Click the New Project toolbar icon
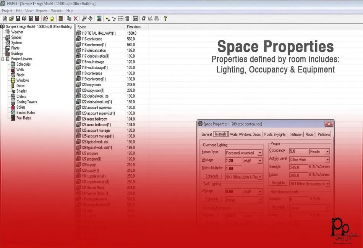Image resolution: width=363 pixels, height=248 pixels. pos(5,18)
